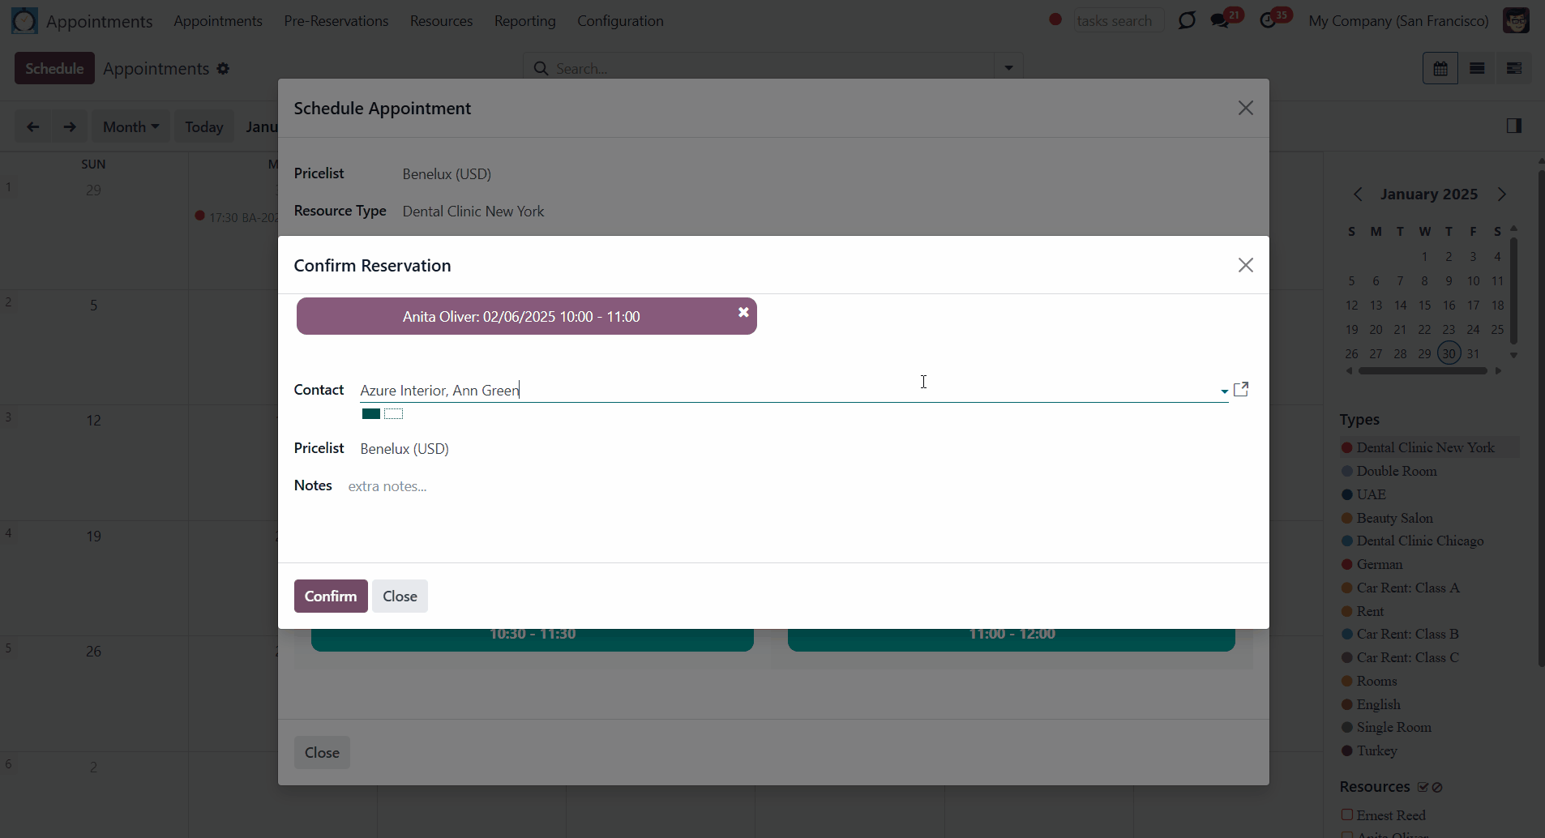Go to next period with right arrow
This screenshot has height=838, width=1545.
coord(70,126)
